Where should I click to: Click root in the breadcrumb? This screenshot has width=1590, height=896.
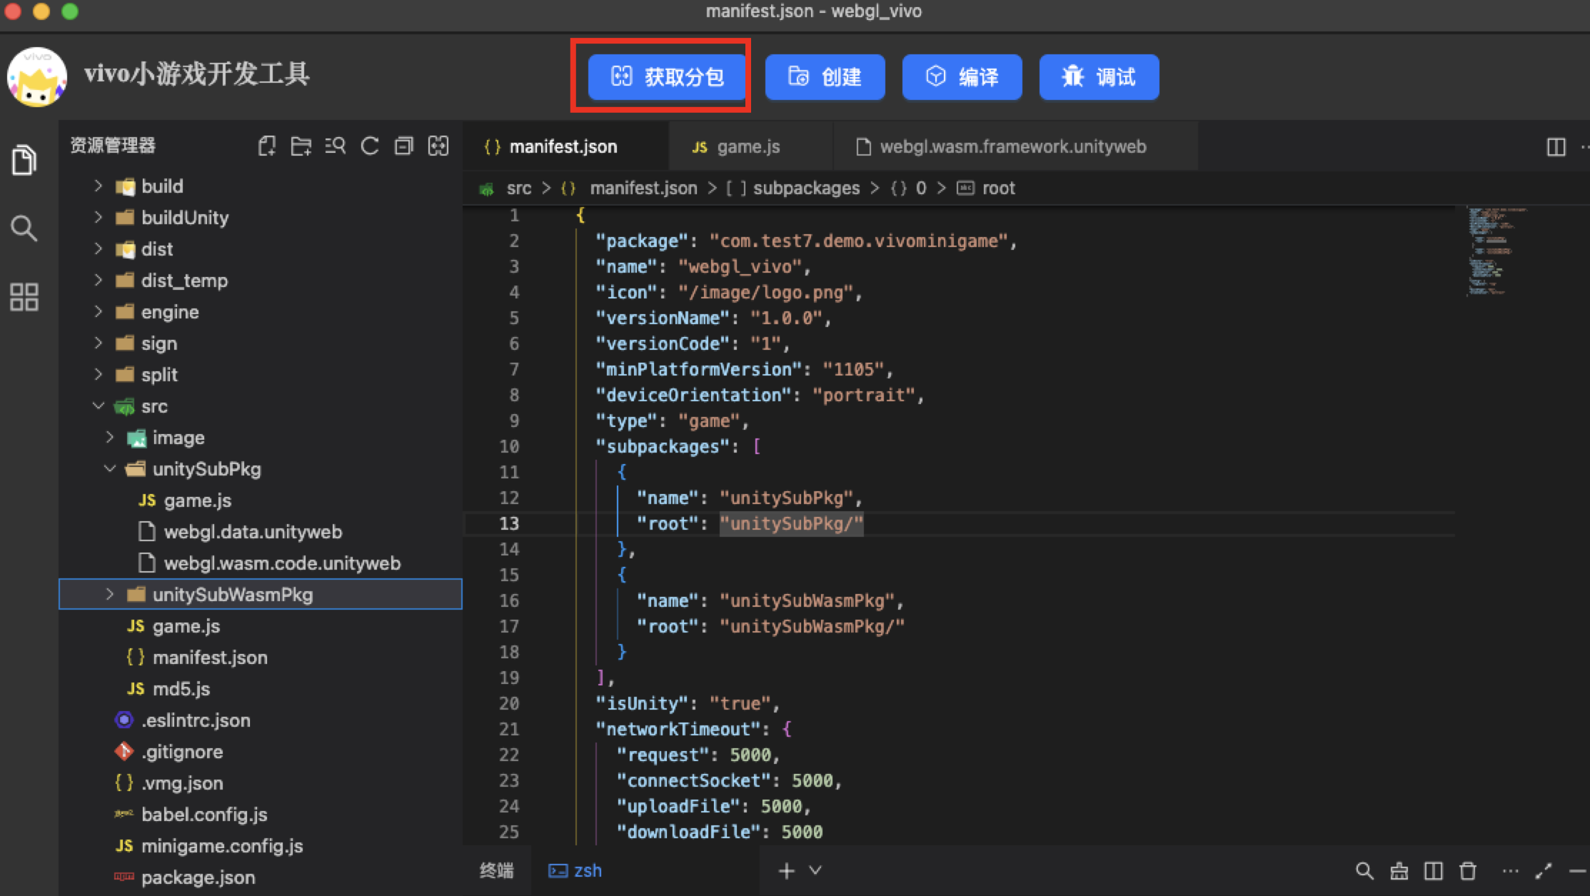click(998, 188)
